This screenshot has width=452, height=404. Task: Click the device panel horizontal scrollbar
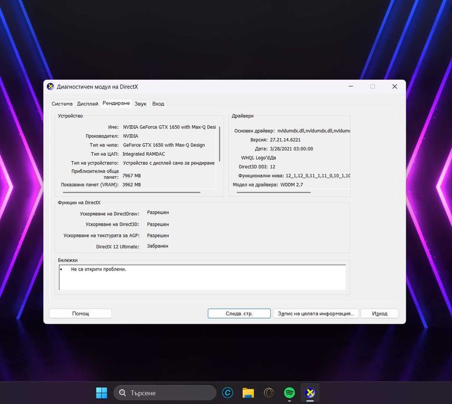pos(131,192)
